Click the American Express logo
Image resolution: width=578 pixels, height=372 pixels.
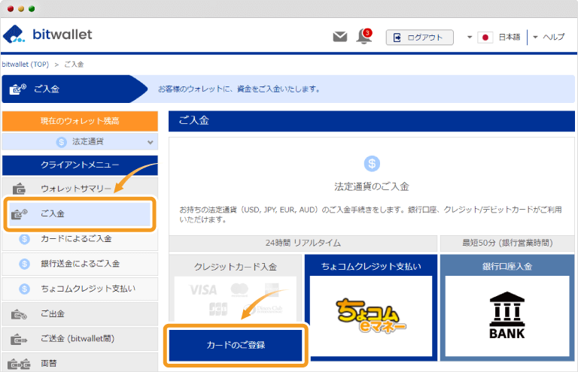(272, 290)
